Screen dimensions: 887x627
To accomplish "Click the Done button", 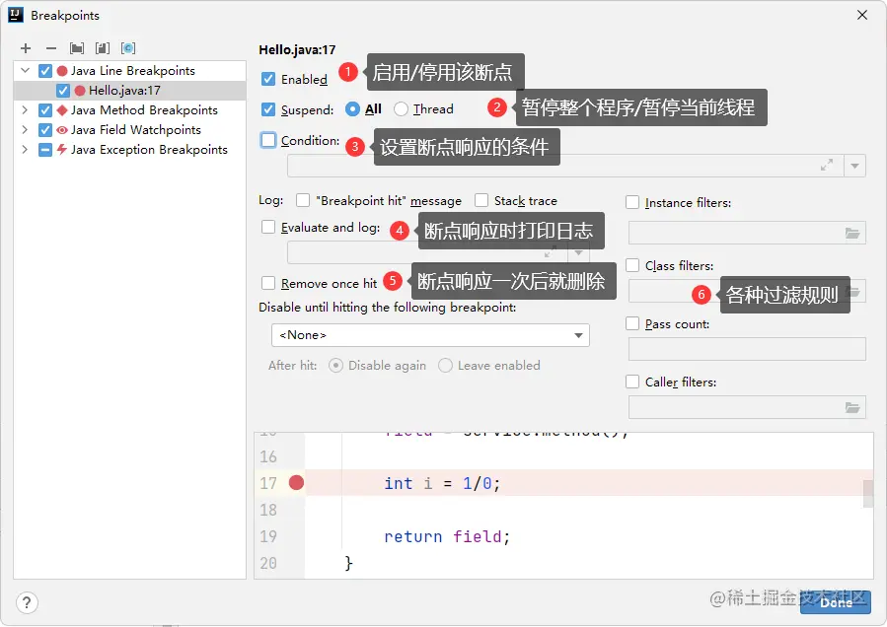I will tap(836, 602).
